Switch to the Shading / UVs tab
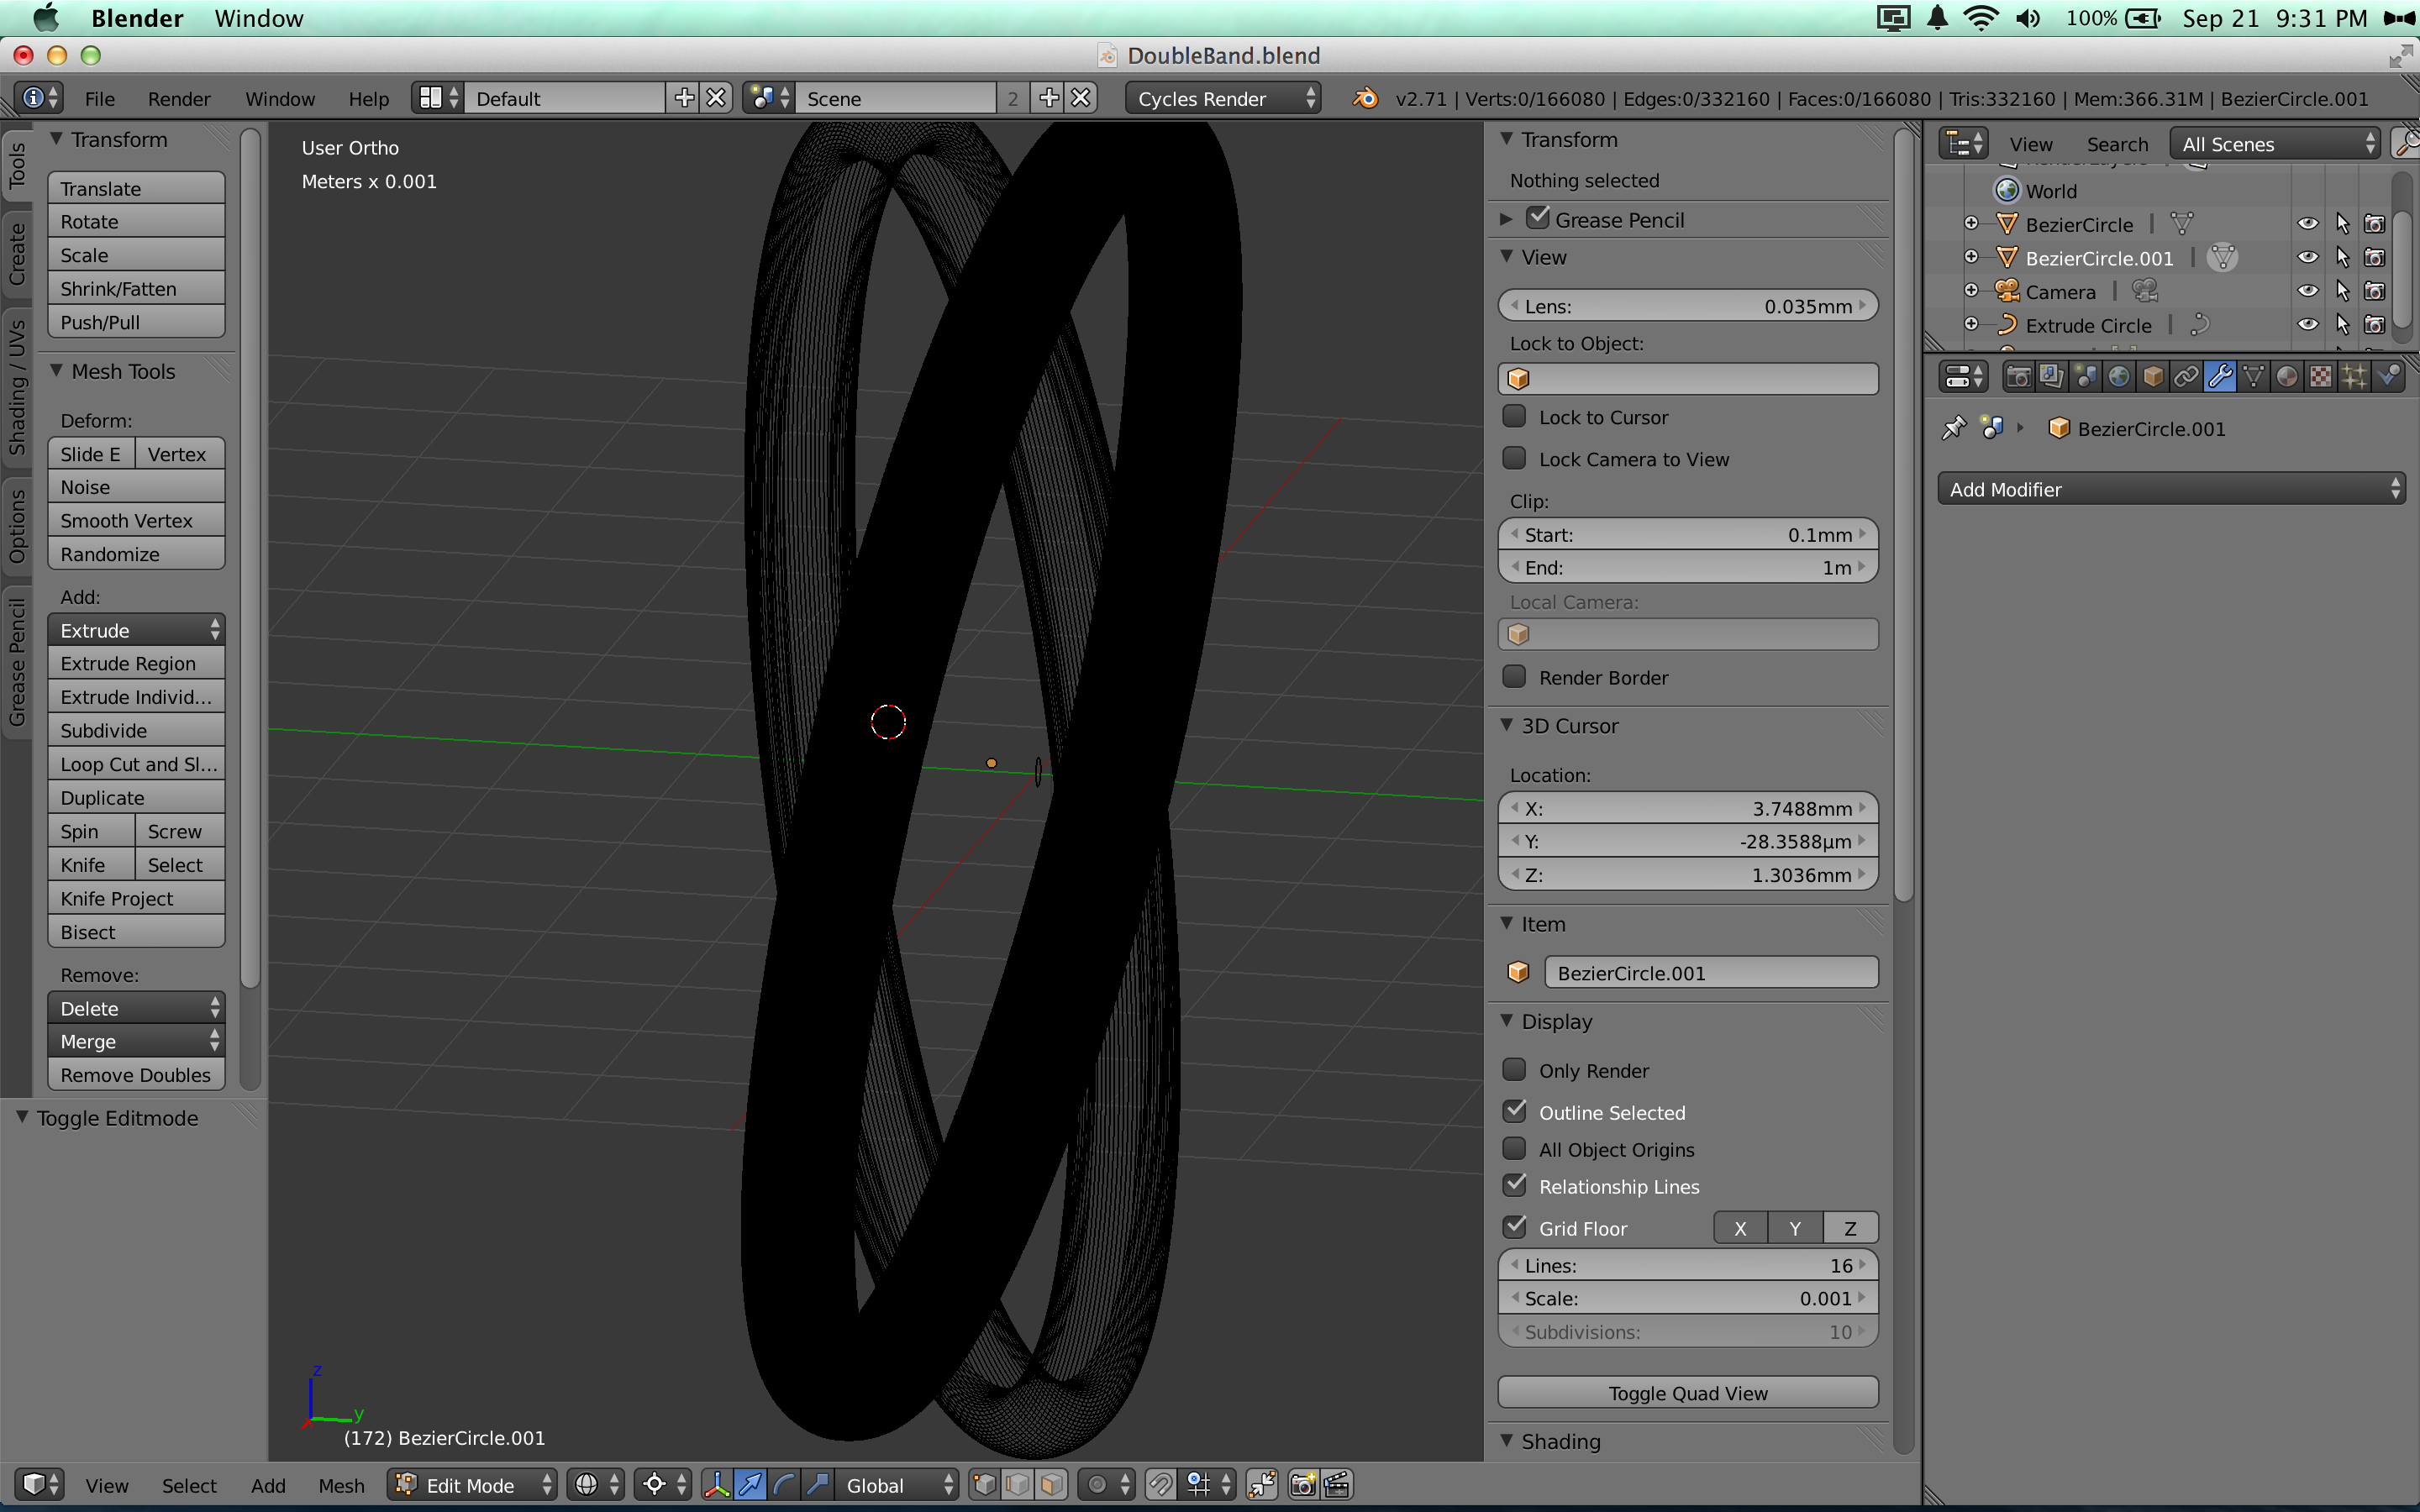Image resolution: width=2420 pixels, height=1512 pixels. click(17, 388)
